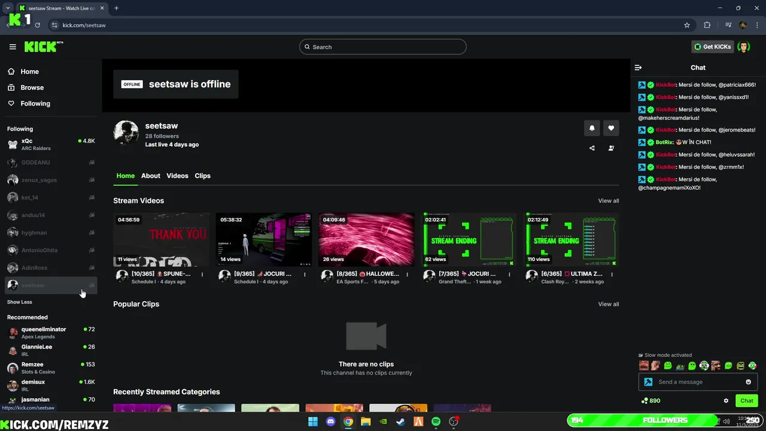Collapse following list with Show Less
The image size is (766, 431).
click(20, 302)
